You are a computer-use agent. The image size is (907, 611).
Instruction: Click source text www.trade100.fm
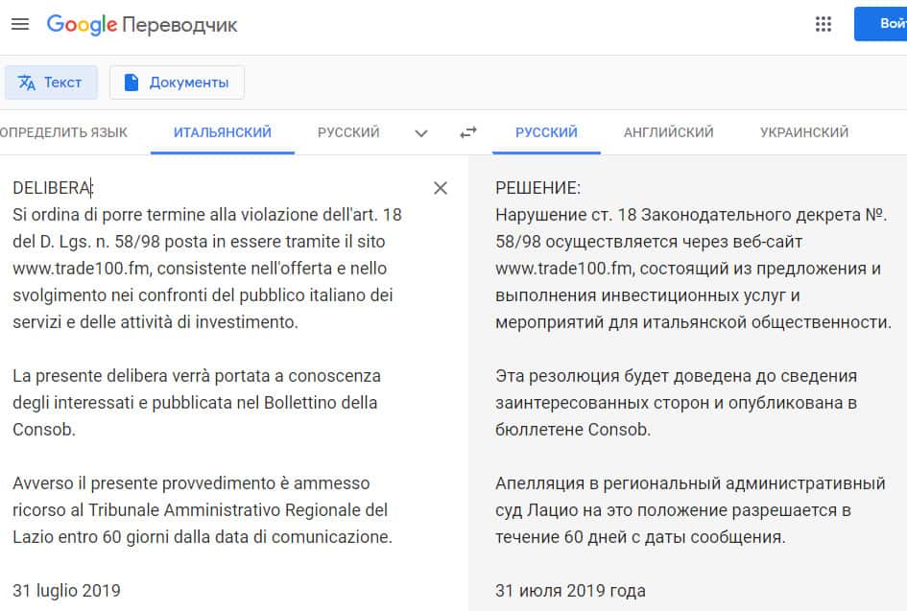(83, 269)
